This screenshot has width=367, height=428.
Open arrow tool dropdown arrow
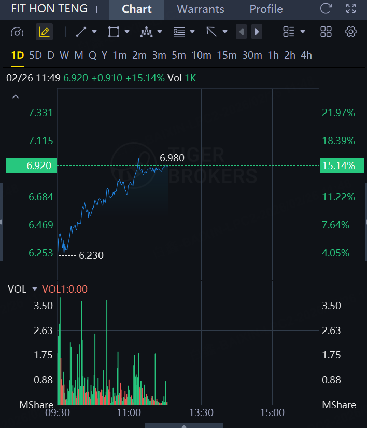(x=225, y=32)
